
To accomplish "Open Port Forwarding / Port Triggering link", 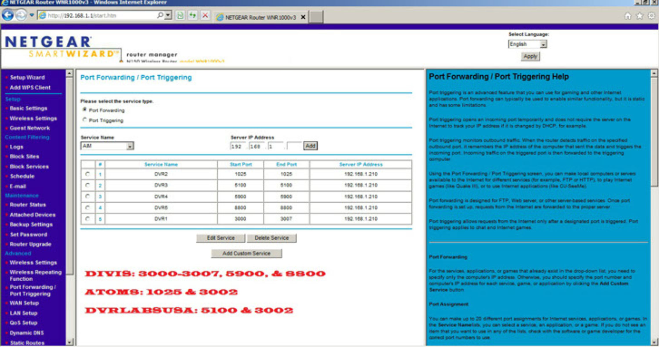I will [33, 290].
